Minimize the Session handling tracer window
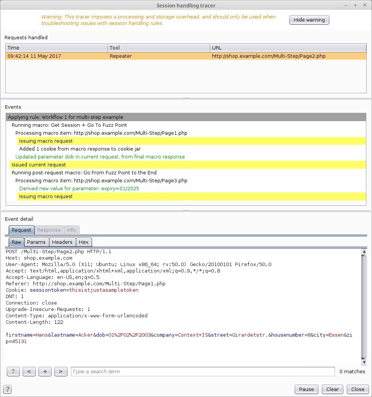Image resolution: width=372 pixels, height=397 pixels. [x=346, y=5]
